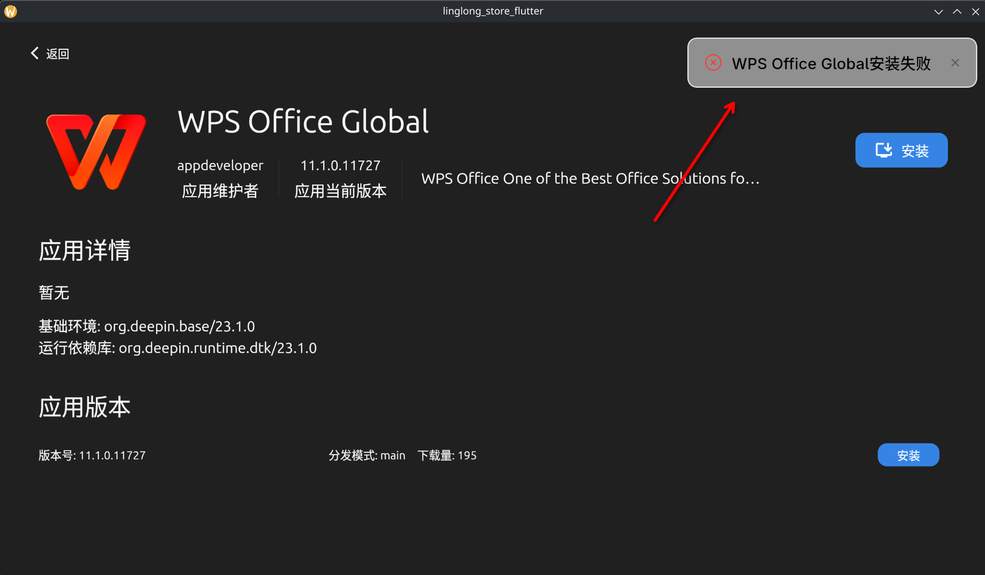Click the linglong_store_flutter window title

click(x=493, y=11)
